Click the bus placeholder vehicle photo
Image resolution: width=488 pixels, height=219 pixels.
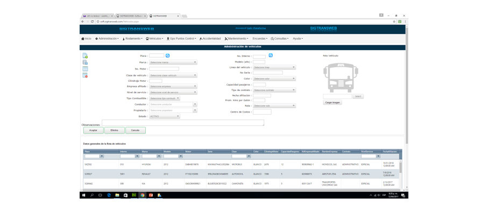point(340,77)
